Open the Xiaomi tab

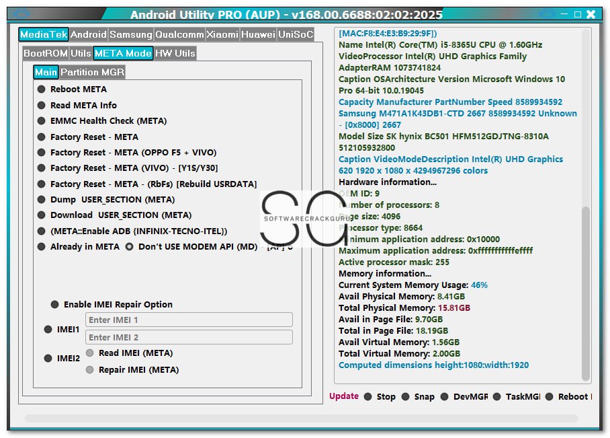pyautogui.click(x=222, y=34)
